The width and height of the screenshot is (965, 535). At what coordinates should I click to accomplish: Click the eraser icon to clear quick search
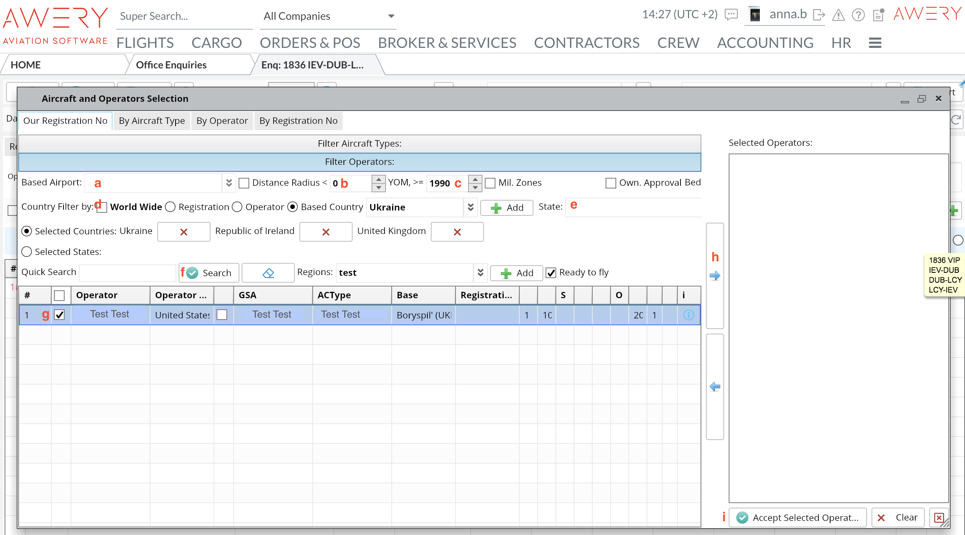coord(268,273)
